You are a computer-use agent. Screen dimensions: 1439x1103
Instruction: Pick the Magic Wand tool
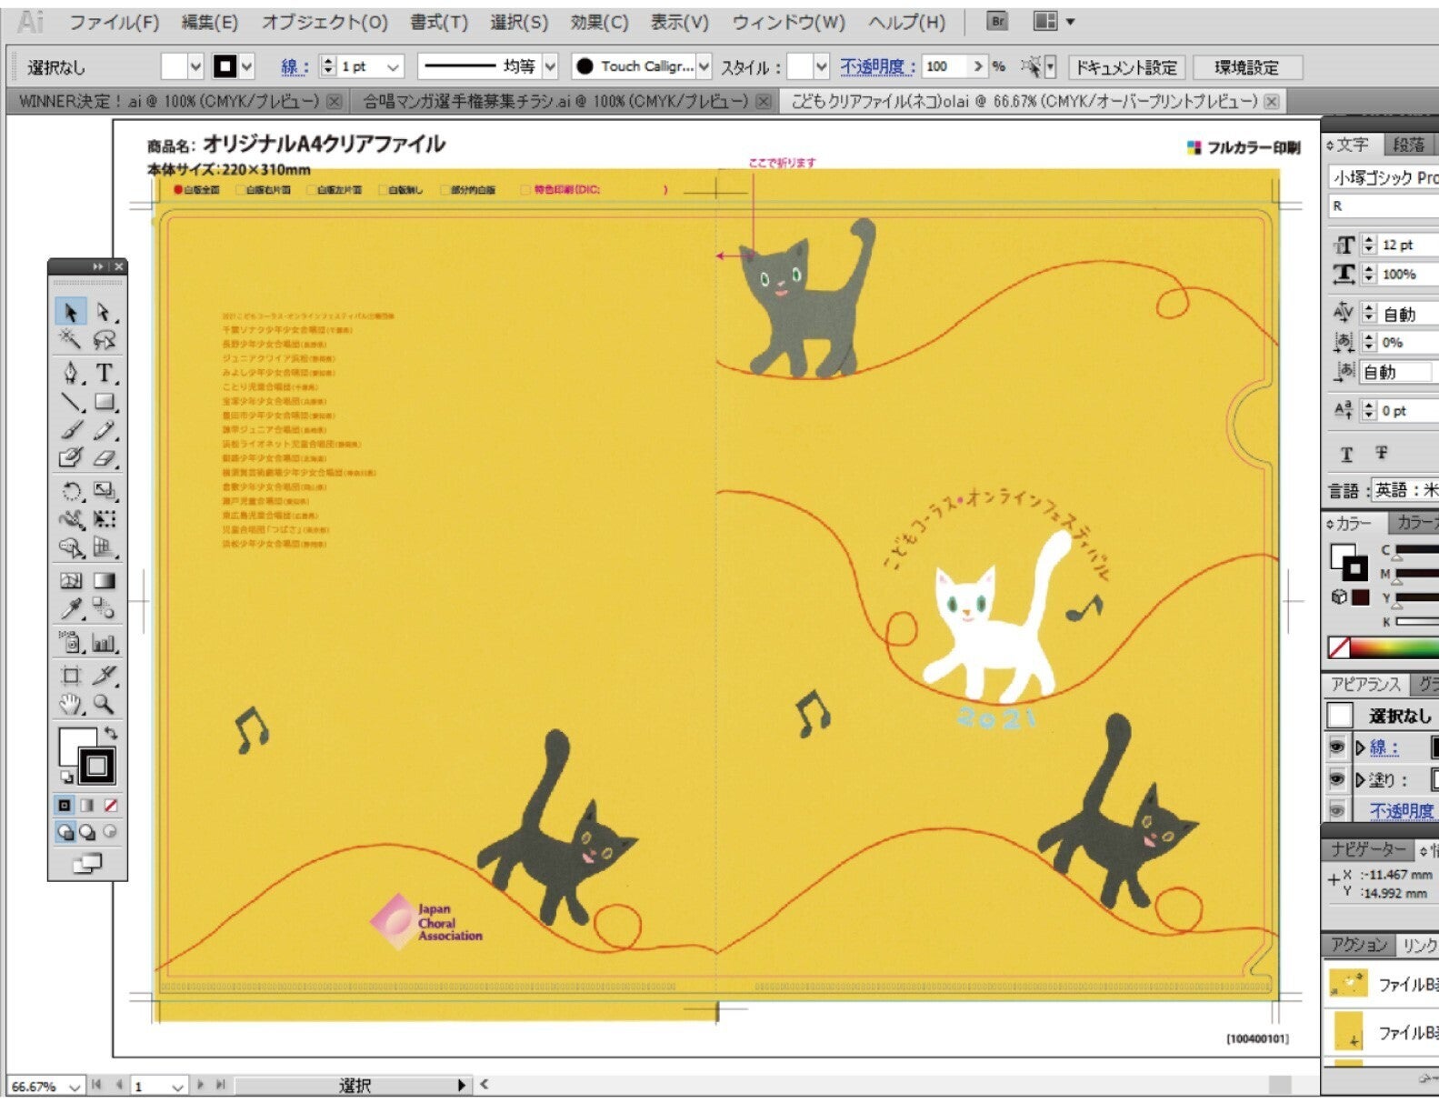coord(70,340)
